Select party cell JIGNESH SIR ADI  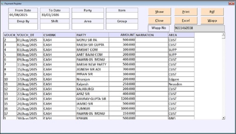tap(93, 70)
